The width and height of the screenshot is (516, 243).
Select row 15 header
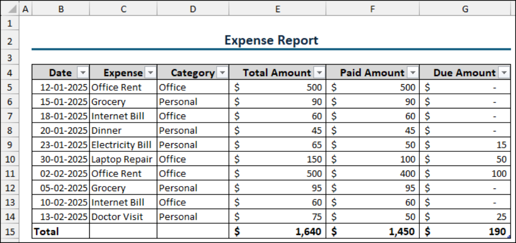click(x=10, y=231)
